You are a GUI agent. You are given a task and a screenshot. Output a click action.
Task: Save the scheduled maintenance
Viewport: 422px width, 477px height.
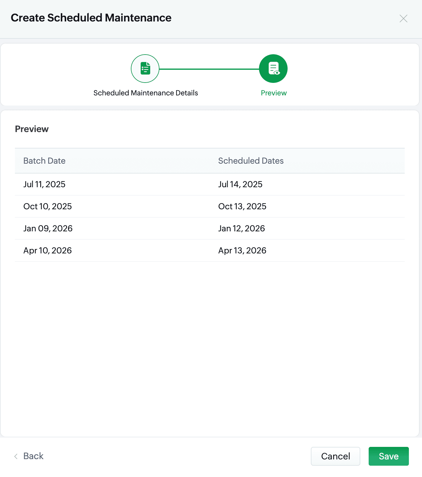tap(389, 456)
